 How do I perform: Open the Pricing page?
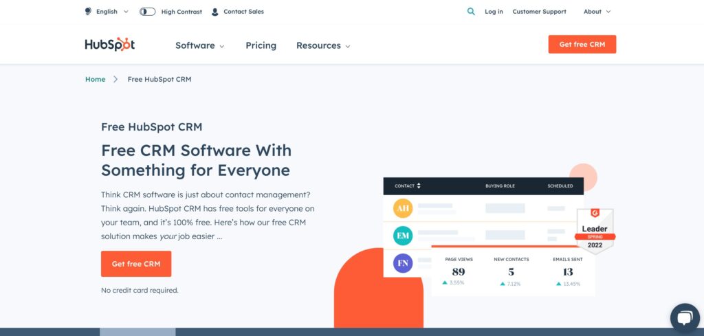[x=261, y=45]
